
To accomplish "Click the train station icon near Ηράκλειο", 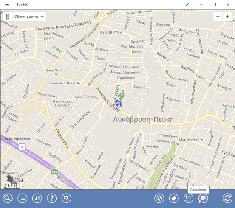I will click(x=11, y=142).
